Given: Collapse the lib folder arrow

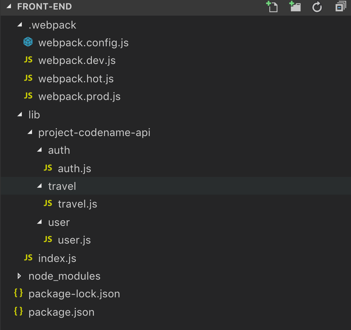Looking at the screenshot, I should 20,115.
